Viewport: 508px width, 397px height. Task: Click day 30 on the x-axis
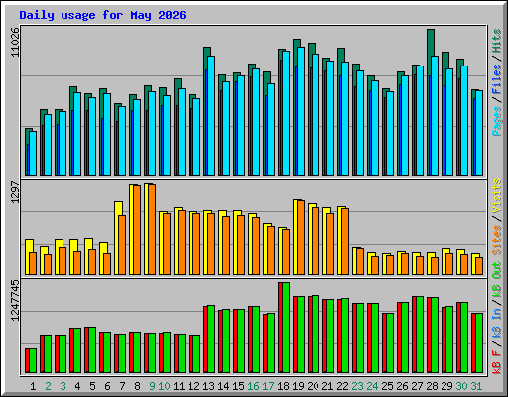[461, 386]
